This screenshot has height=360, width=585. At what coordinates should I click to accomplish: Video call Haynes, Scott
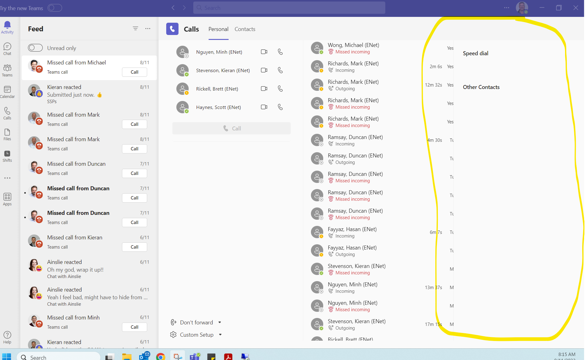pyautogui.click(x=264, y=107)
